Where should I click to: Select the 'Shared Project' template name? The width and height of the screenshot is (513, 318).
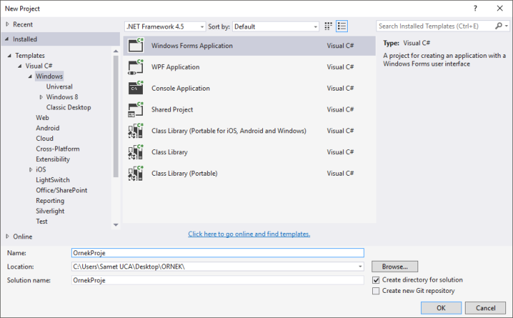(172, 109)
